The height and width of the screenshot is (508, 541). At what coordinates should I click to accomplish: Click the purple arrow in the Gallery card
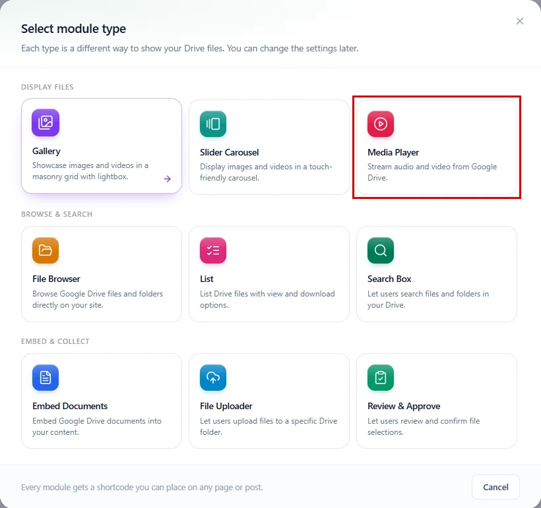168,179
